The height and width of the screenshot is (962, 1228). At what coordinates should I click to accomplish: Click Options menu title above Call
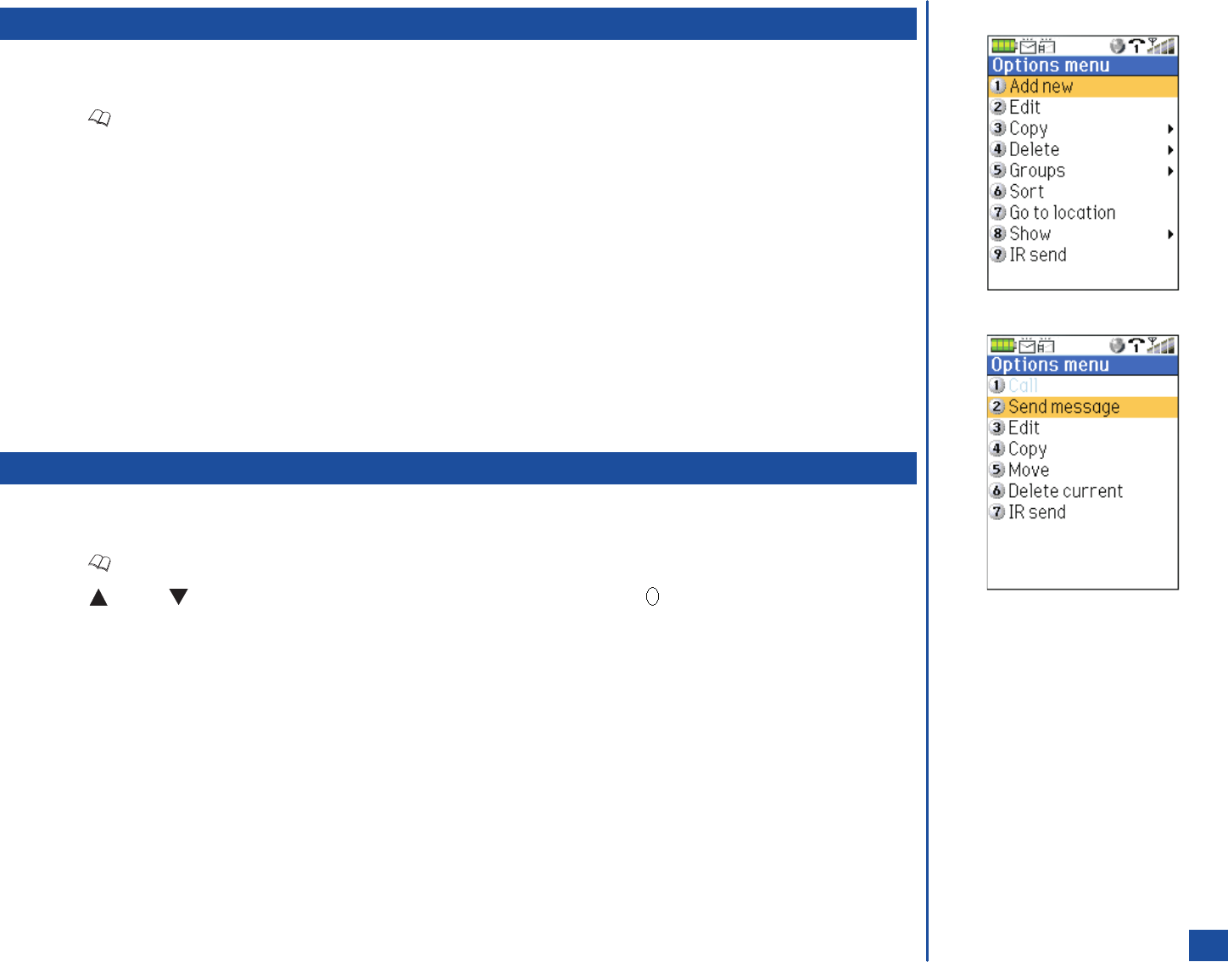[1050, 366]
